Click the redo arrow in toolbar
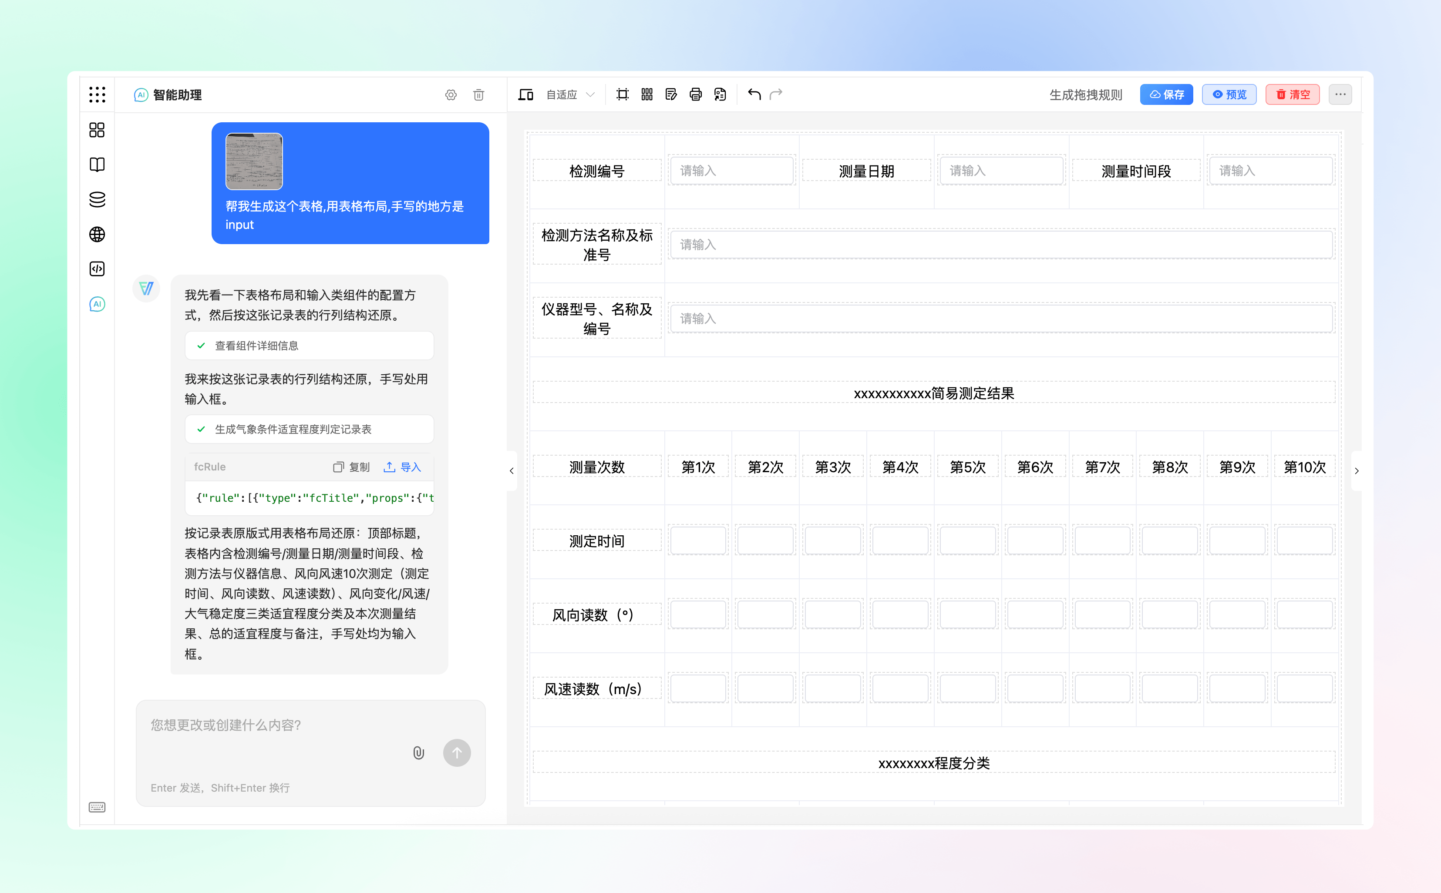The image size is (1441, 893). [x=776, y=94]
